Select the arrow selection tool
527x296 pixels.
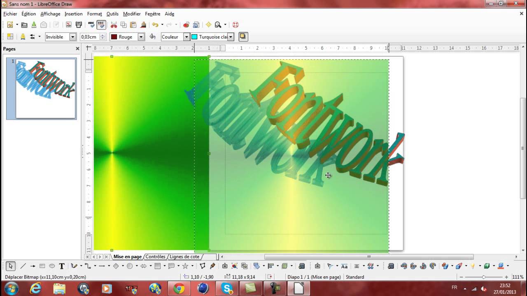pos(11,266)
